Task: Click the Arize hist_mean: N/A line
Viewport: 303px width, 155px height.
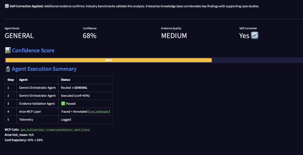Action: [19, 135]
